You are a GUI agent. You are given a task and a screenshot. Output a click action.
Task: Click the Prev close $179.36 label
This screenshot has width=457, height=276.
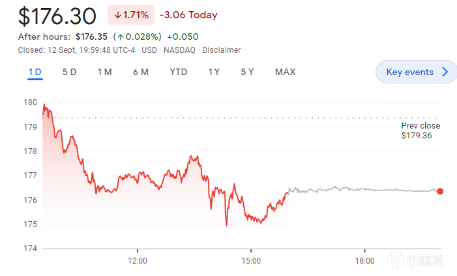420,130
